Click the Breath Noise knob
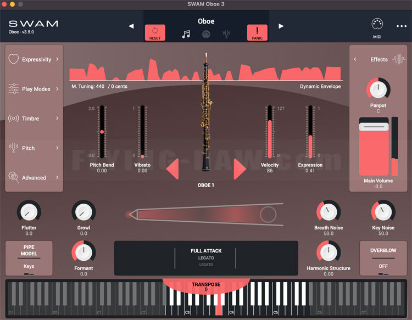 (329, 212)
